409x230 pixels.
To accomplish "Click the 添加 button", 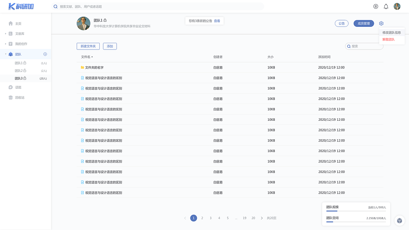I will (110, 46).
